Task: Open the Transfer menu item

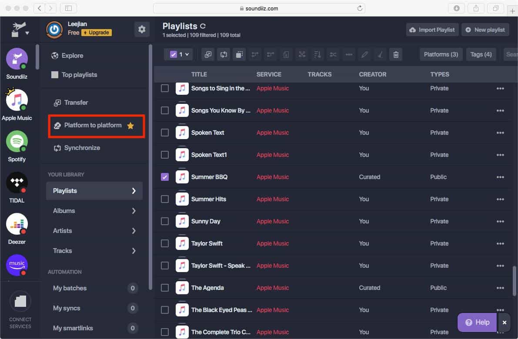Action: click(x=71, y=103)
